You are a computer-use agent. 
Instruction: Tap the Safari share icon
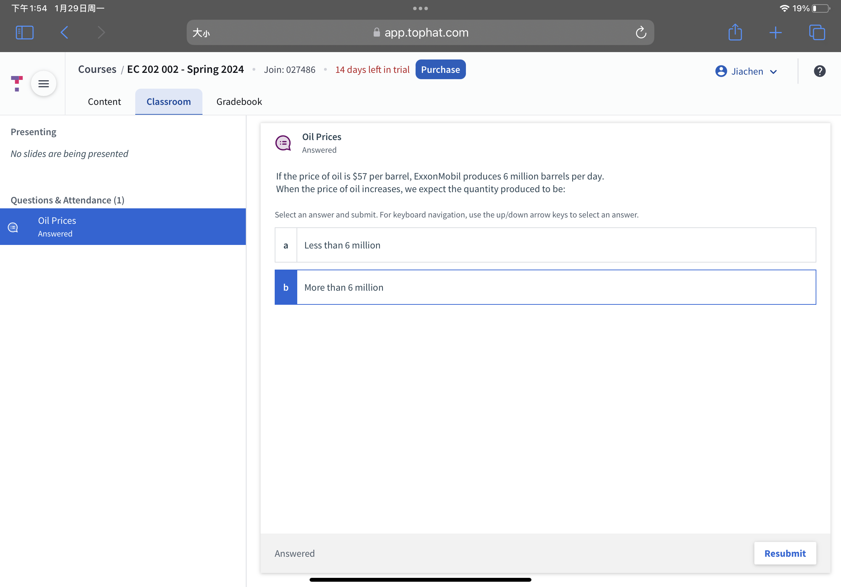tap(735, 33)
